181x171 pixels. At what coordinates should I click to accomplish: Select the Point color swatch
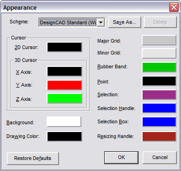[x=159, y=81]
